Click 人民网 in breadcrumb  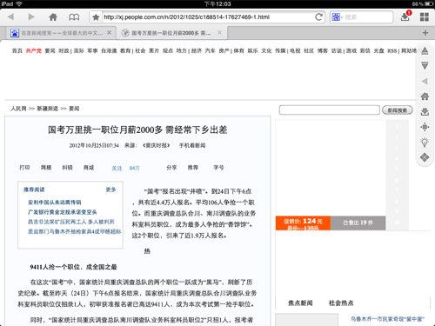point(18,109)
